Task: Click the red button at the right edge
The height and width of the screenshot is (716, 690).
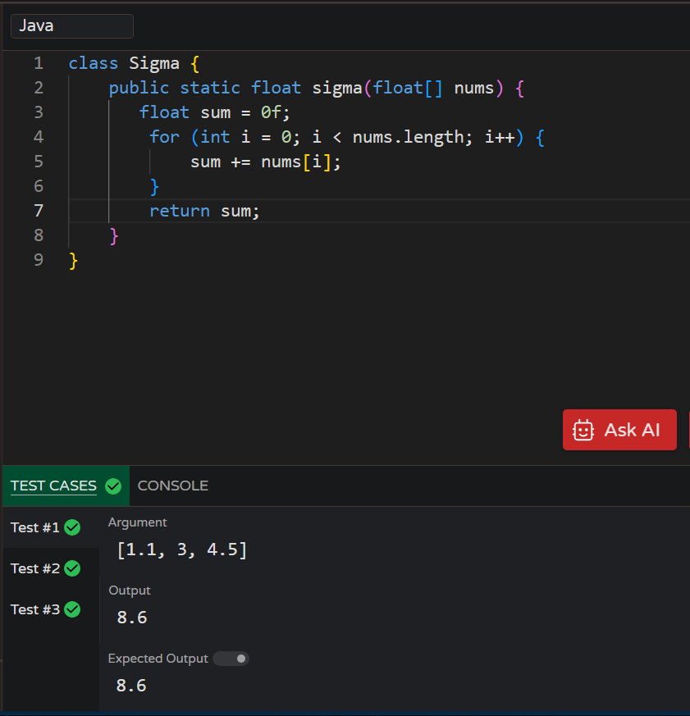Action: (x=688, y=430)
